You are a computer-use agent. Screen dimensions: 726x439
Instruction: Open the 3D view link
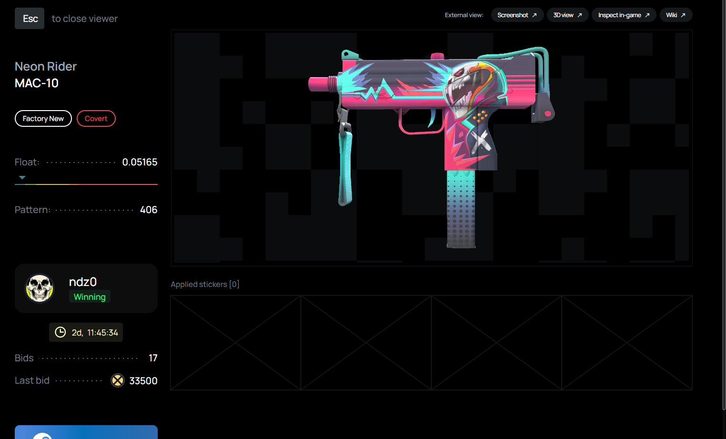pos(568,15)
